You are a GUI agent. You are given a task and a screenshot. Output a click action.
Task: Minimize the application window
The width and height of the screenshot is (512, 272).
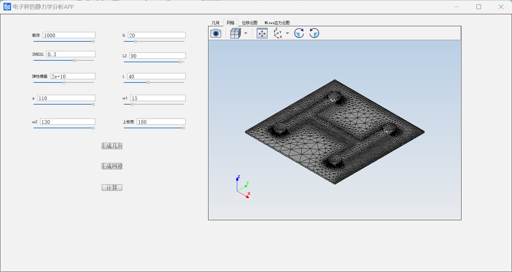457,7
